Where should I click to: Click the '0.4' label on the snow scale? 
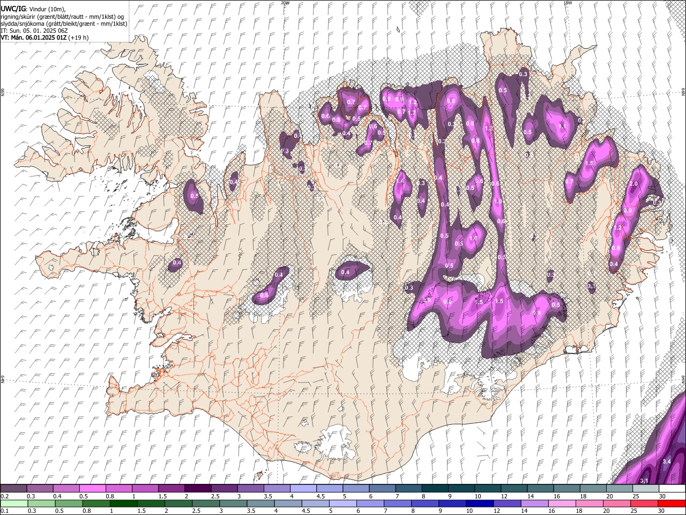(x=57, y=496)
